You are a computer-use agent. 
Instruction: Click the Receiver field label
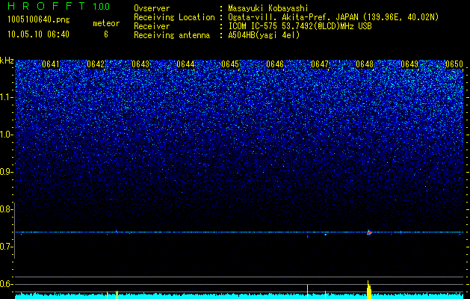(152, 26)
